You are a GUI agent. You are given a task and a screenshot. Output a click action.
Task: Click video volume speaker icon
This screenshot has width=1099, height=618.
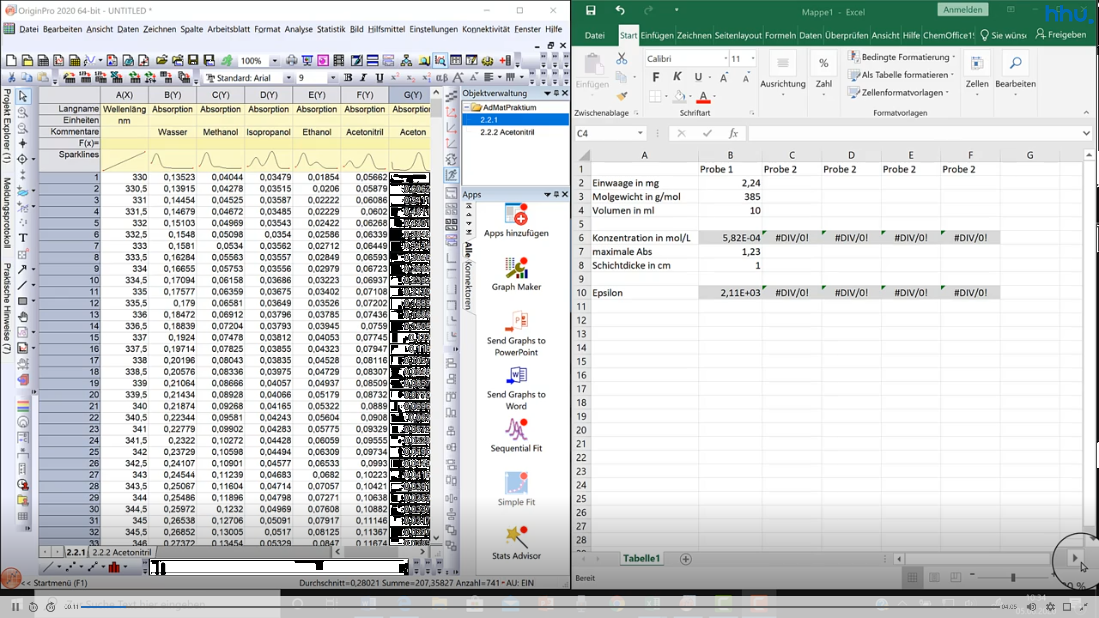pyautogui.click(x=1031, y=607)
